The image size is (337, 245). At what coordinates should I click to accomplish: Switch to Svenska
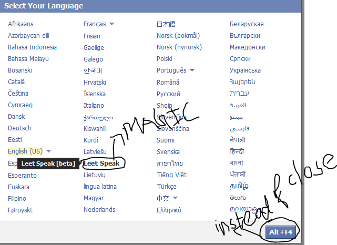coord(168,152)
